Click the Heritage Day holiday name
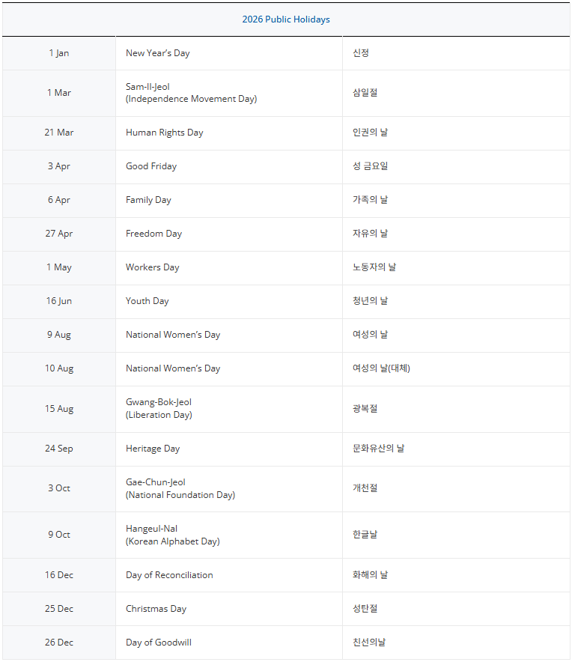This screenshot has width=572, height=662. point(153,449)
